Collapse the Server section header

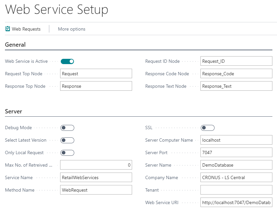click(14, 111)
